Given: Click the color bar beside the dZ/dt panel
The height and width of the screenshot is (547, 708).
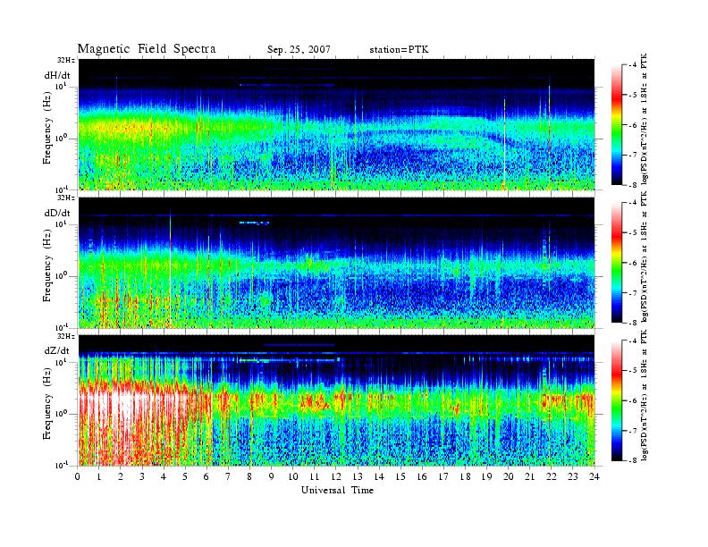Looking at the screenshot, I should pyautogui.click(x=616, y=400).
